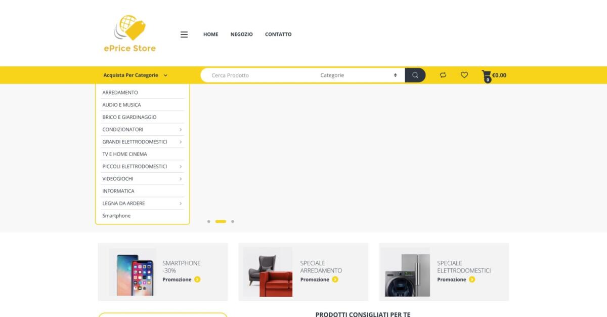Select the second carousel indicator dot
The image size is (607, 317).
coord(221,221)
